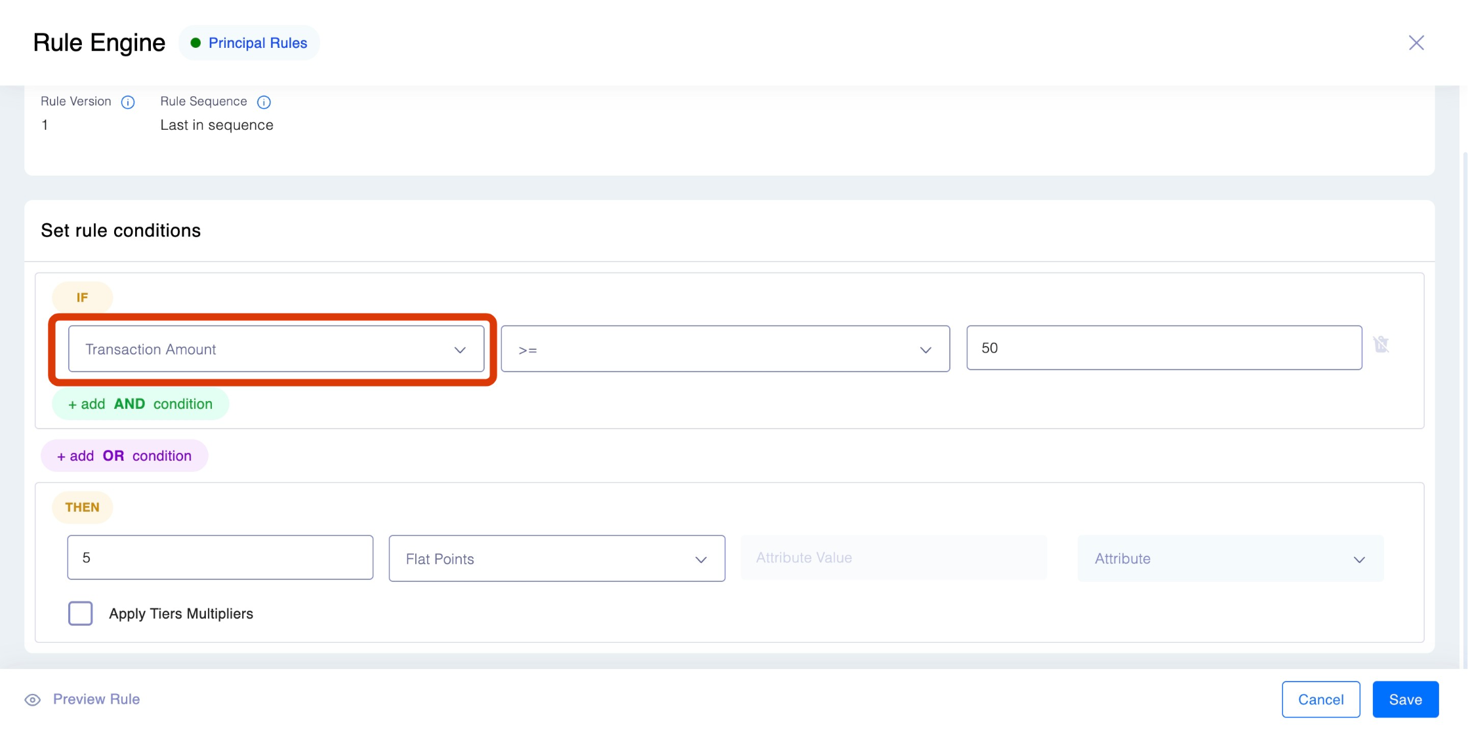Add an OR condition
The width and height of the screenshot is (1468, 730).
pos(125,456)
